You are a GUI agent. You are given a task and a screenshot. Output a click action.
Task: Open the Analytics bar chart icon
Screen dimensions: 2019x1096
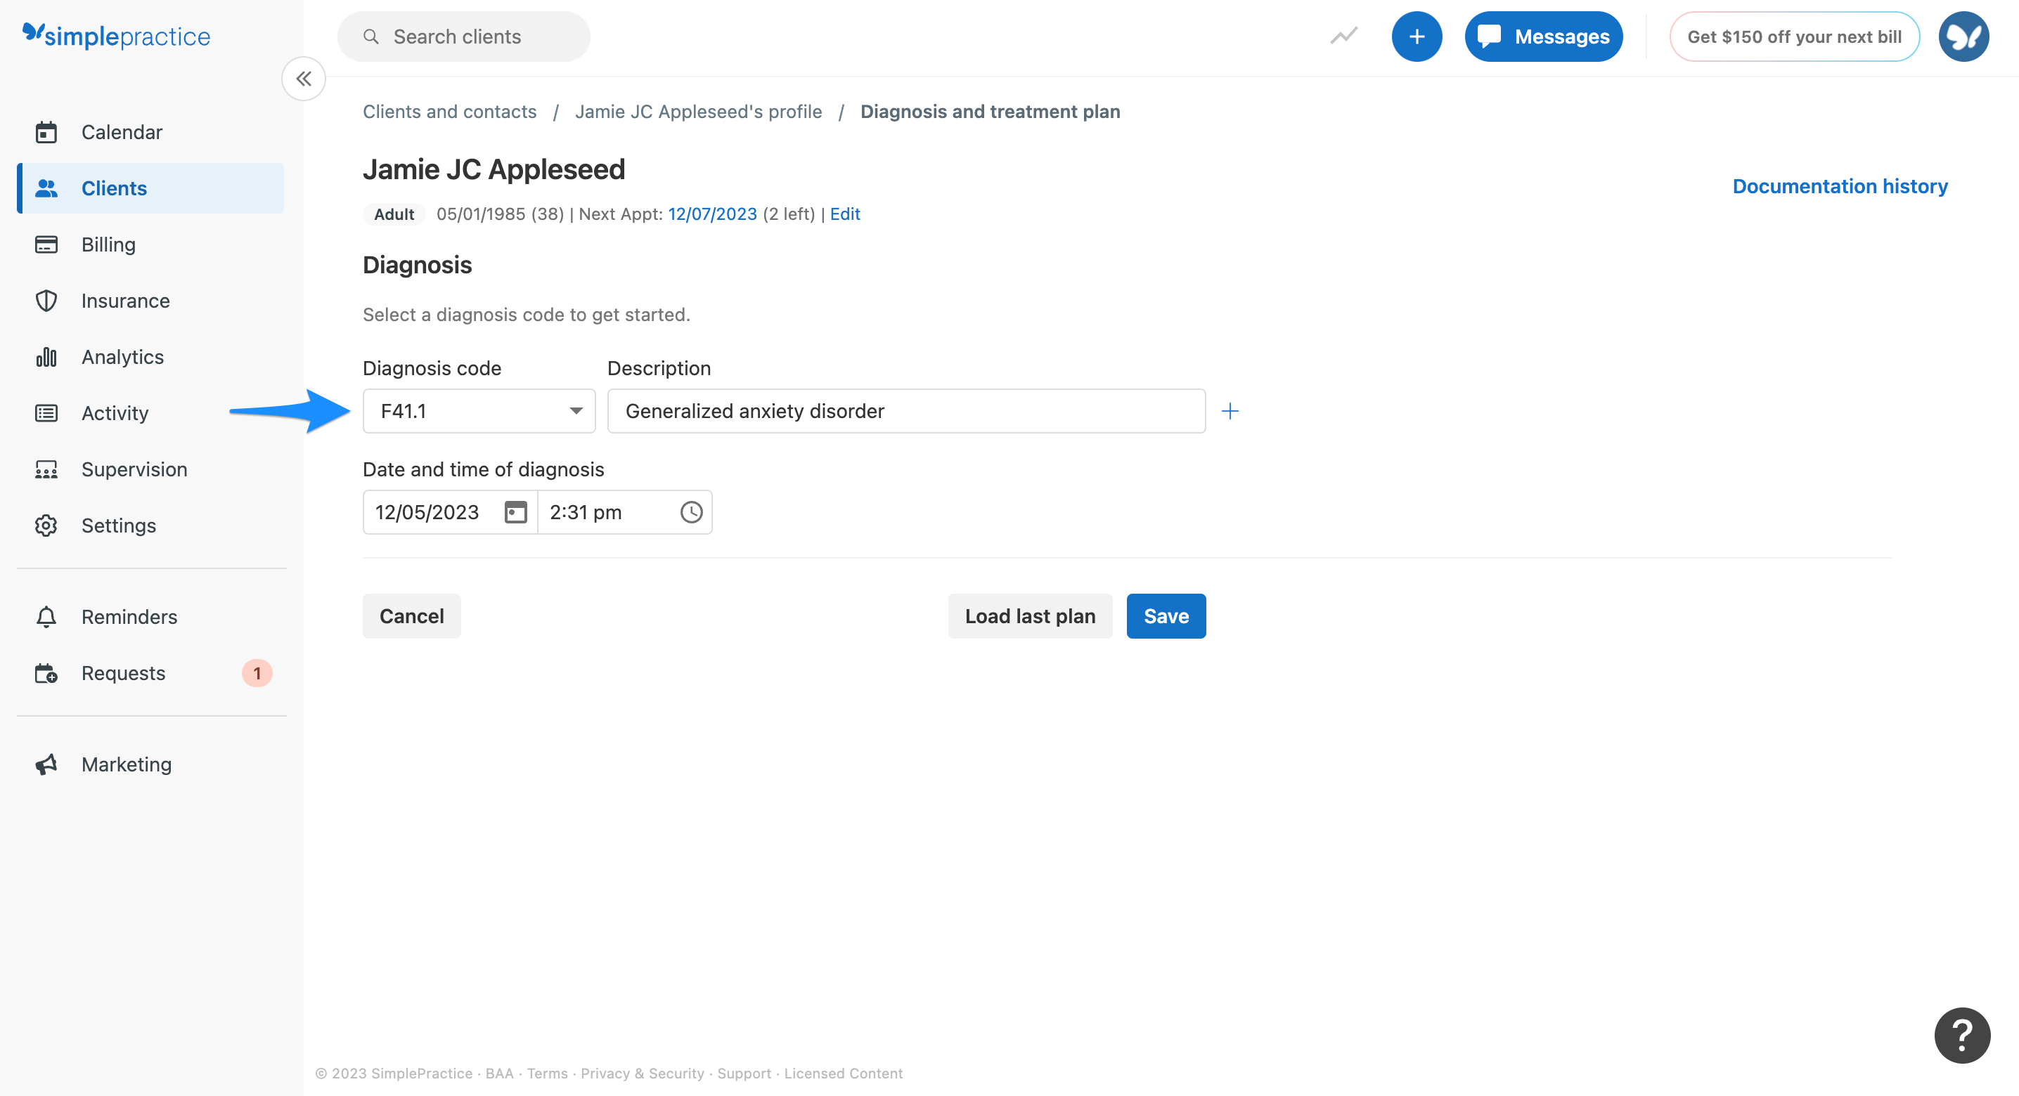46,356
